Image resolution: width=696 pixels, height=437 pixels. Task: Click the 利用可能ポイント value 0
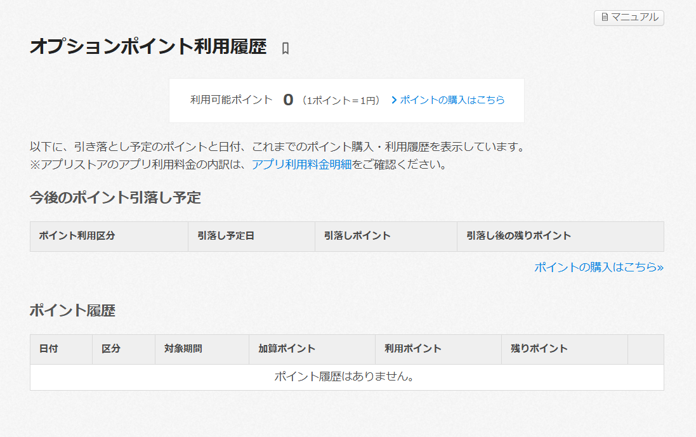[288, 100]
